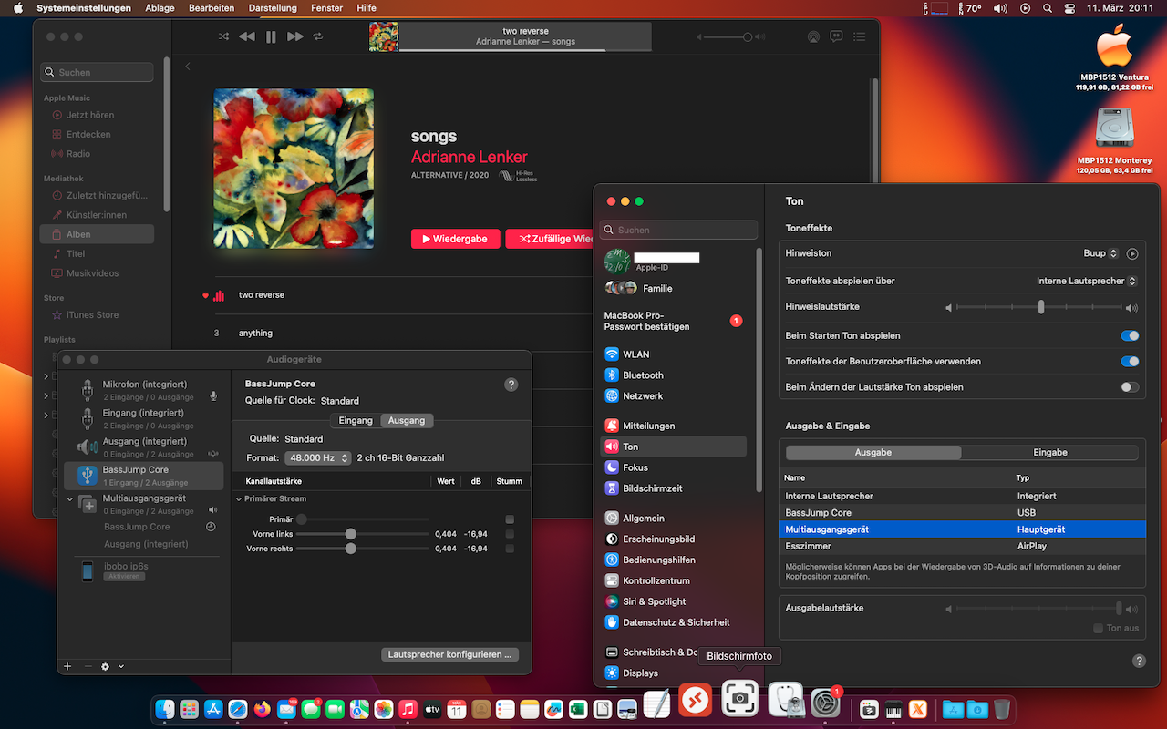Image resolution: width=1167 pixels, height=729 pixels.
Task: Click the Zufällige Wiedergabe shuffle button
Action: 550,239
